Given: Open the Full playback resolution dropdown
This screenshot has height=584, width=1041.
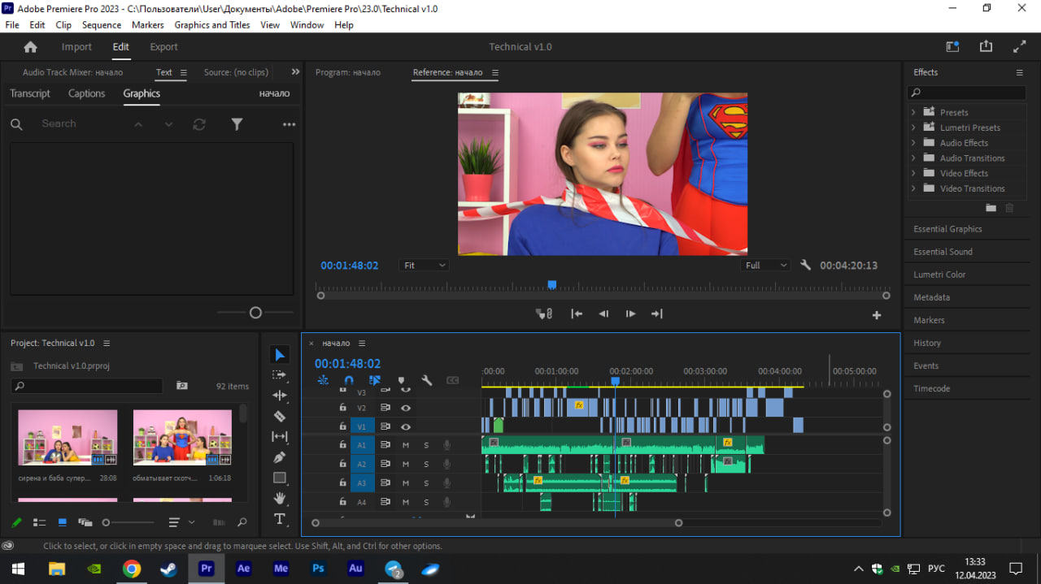Looking at the screenshot, I should click(765, 266).
